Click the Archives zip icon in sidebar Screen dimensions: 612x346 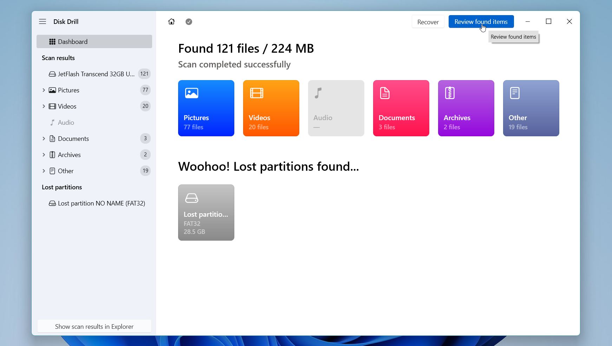pyautogui.click(x=52, y=155)
